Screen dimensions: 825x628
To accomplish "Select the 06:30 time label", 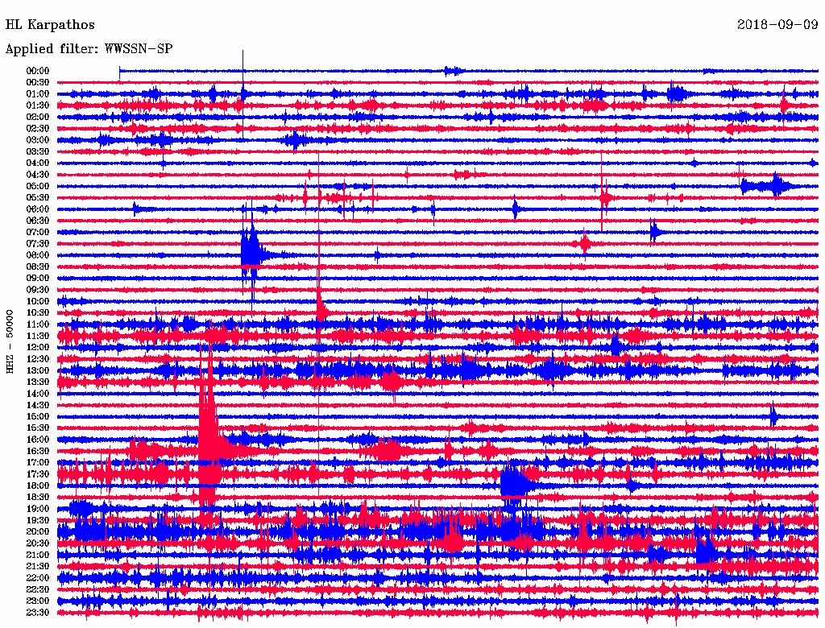I will coord(38,221).
